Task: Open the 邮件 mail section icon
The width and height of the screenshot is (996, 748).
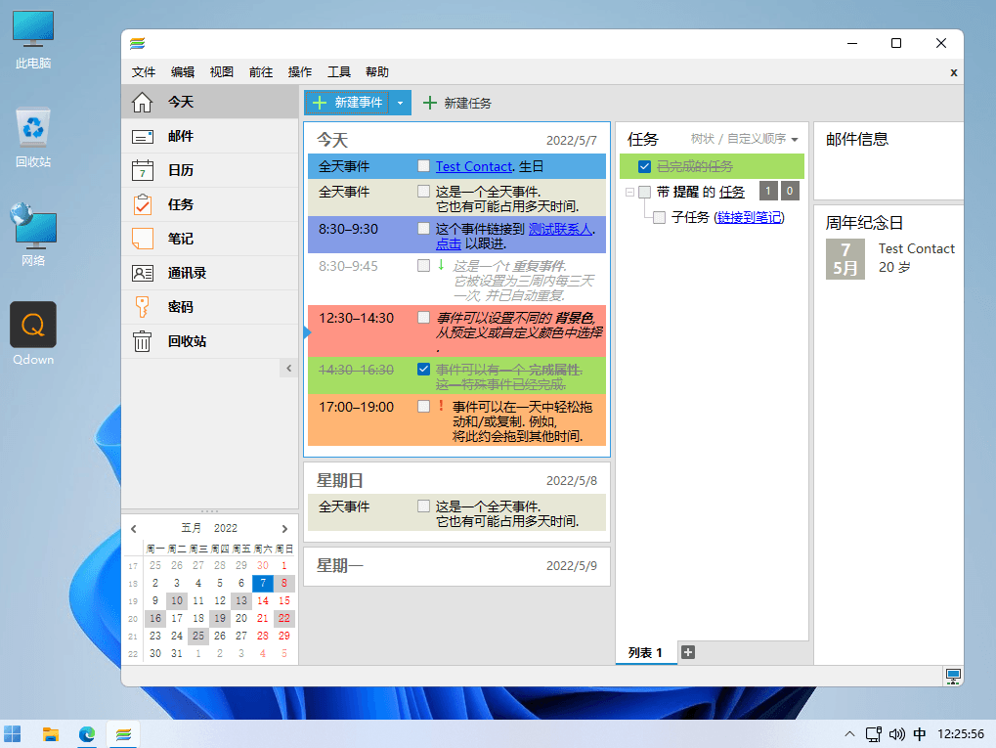Action: tap(143, 137)
